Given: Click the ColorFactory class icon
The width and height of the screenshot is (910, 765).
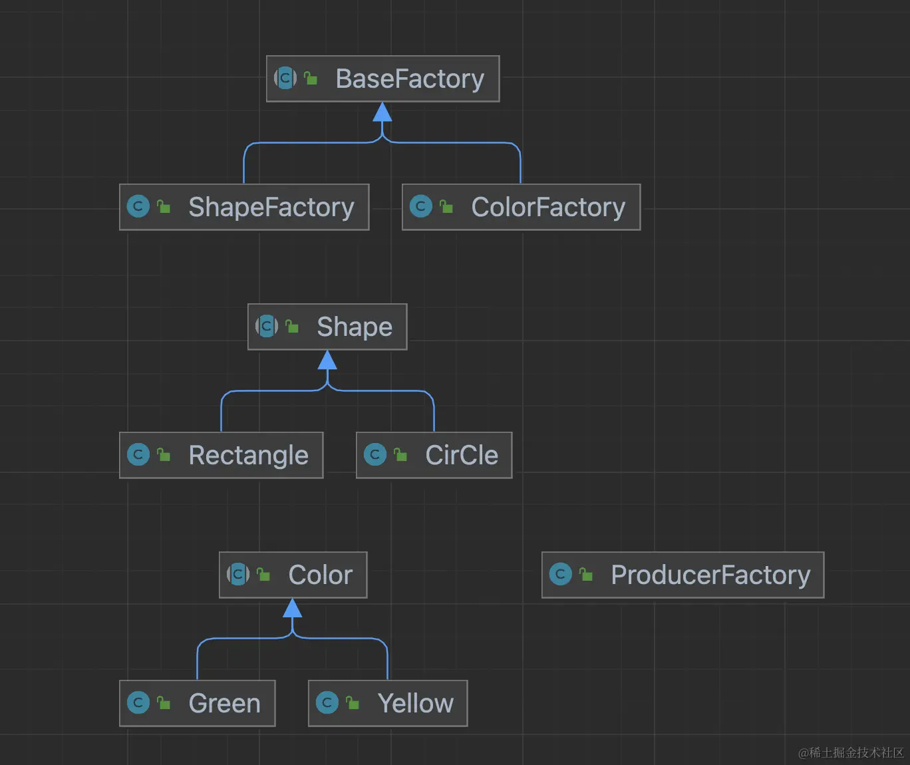Looking at the screenshot, I should coord(421,207).
